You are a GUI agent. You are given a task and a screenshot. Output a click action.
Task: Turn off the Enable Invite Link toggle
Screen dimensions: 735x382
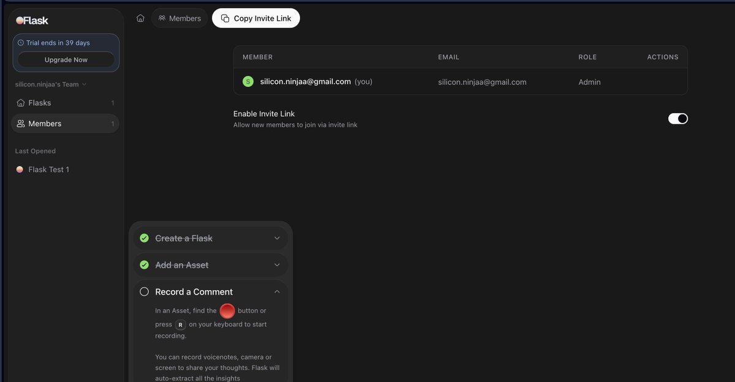(678, 119)
